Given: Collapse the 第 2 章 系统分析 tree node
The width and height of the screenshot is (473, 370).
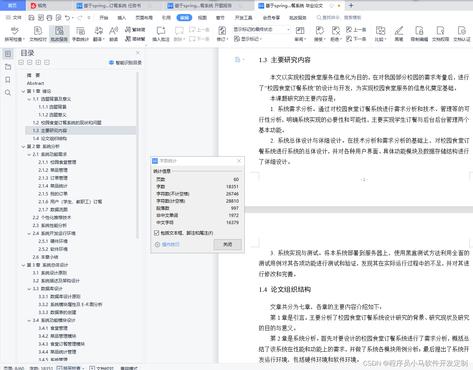Looking at the screenshot, I should 23,146.
